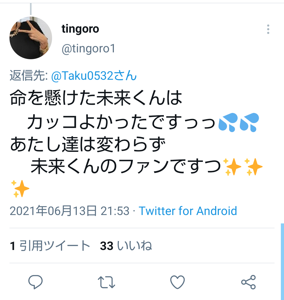Select the blue sweat droplets emoji
The height and width of the screenshot is (300, 284).
(239, 122)
